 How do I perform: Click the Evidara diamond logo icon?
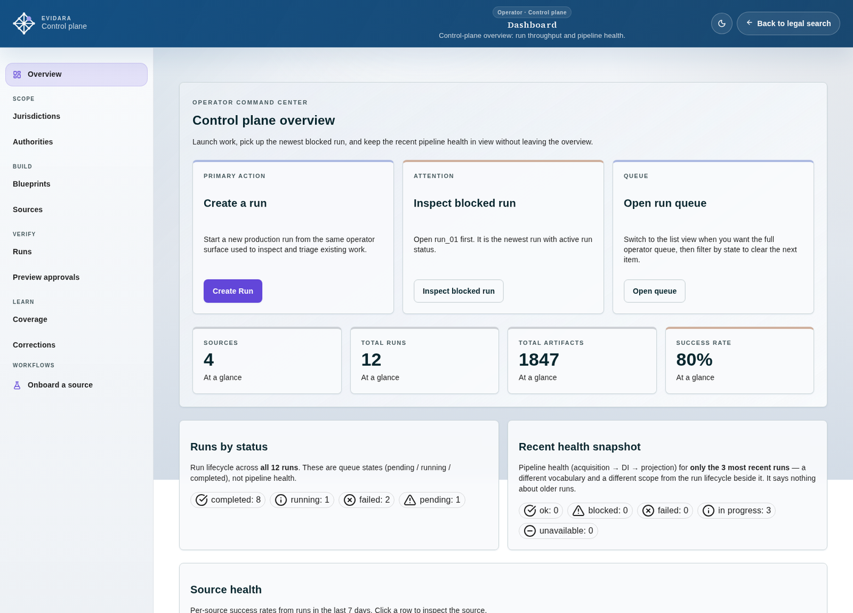coord(24,23)
